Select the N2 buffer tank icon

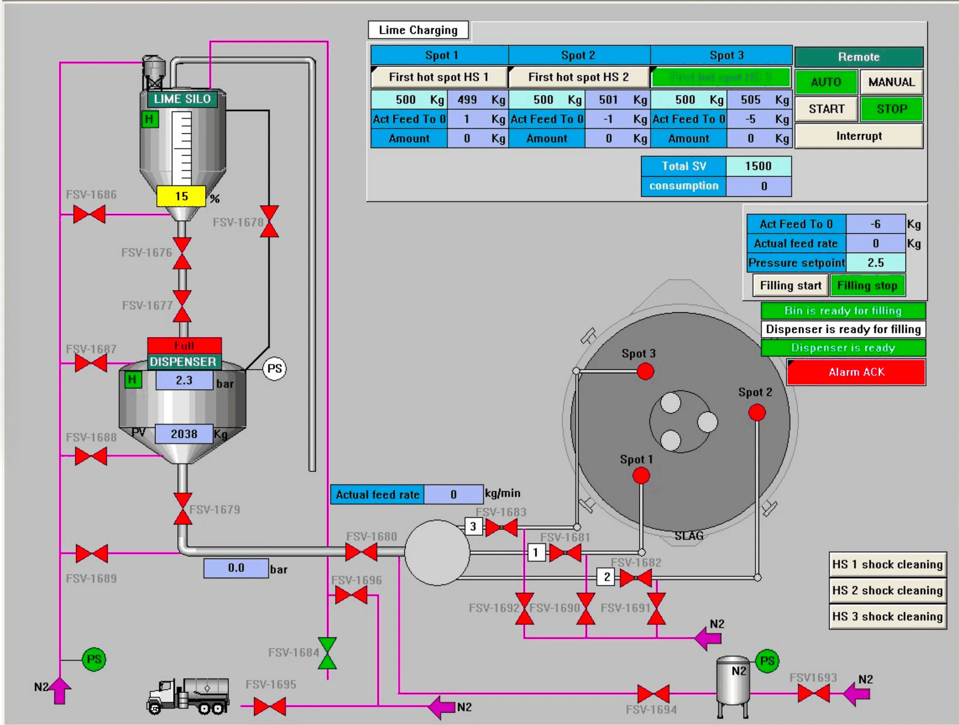pos(733,687)
